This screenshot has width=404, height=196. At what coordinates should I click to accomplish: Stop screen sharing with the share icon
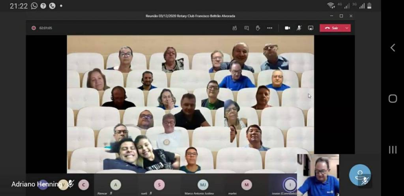pyautogui.click(x=310, y=28)
